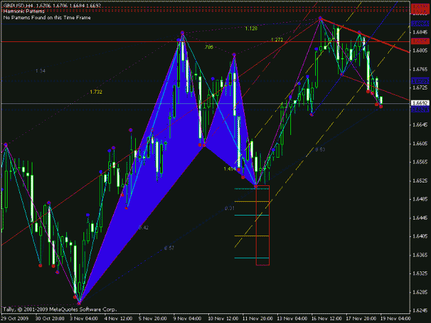Click the red horizontal line's price tag on axis
The width and height of the screenshot is (431, 323).
420,41
